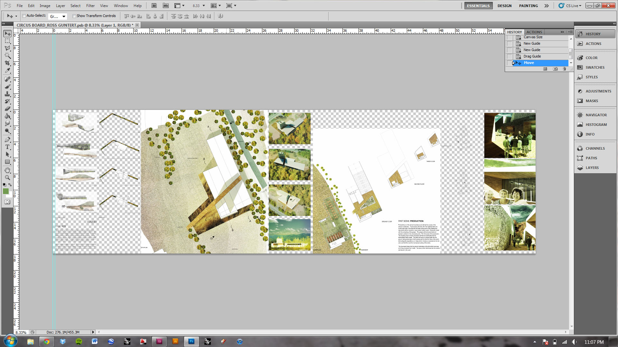Open the zoom level dropdown showing 8.33
The image size is (618, 347).
click(203, 5)
